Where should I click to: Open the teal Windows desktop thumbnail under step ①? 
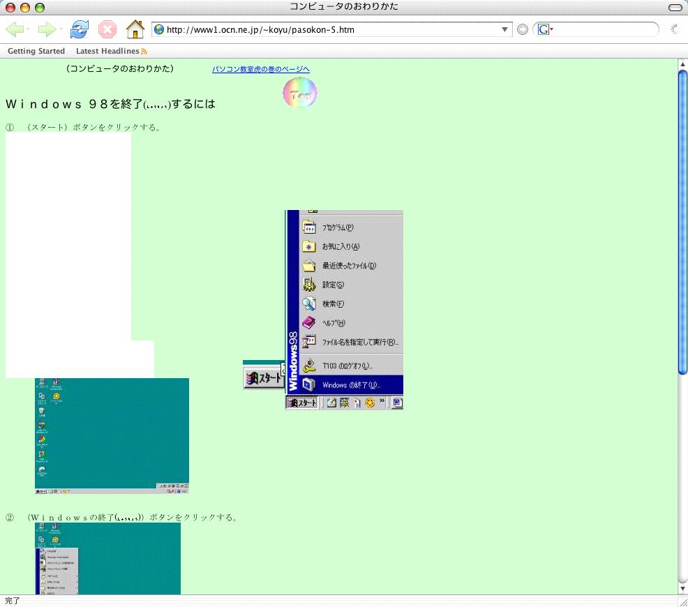(112, 436)
